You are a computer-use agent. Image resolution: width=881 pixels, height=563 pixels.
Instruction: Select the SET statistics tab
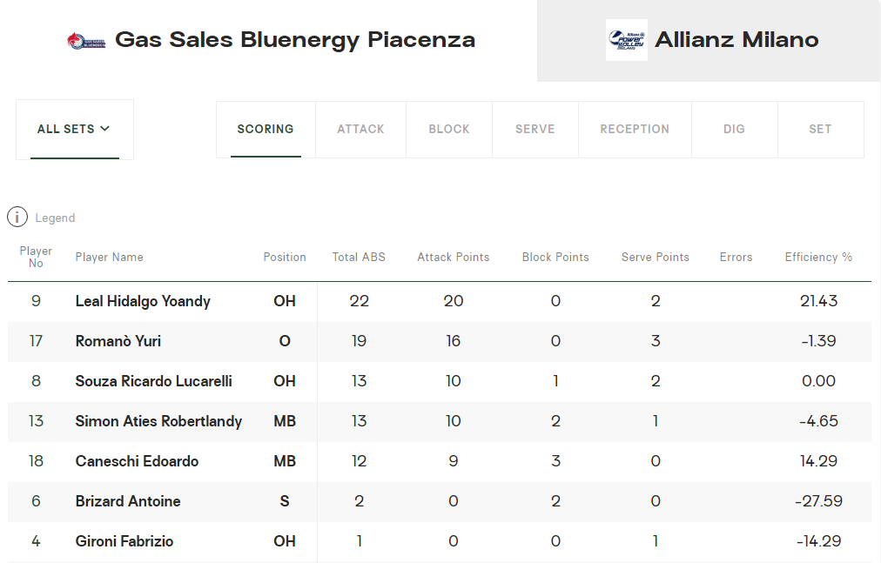(x=820, y=129)
